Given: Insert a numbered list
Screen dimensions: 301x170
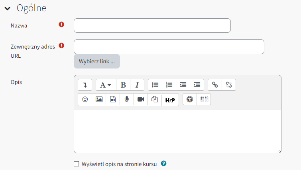Looking at the screenshot, I should tap(169, 85).
